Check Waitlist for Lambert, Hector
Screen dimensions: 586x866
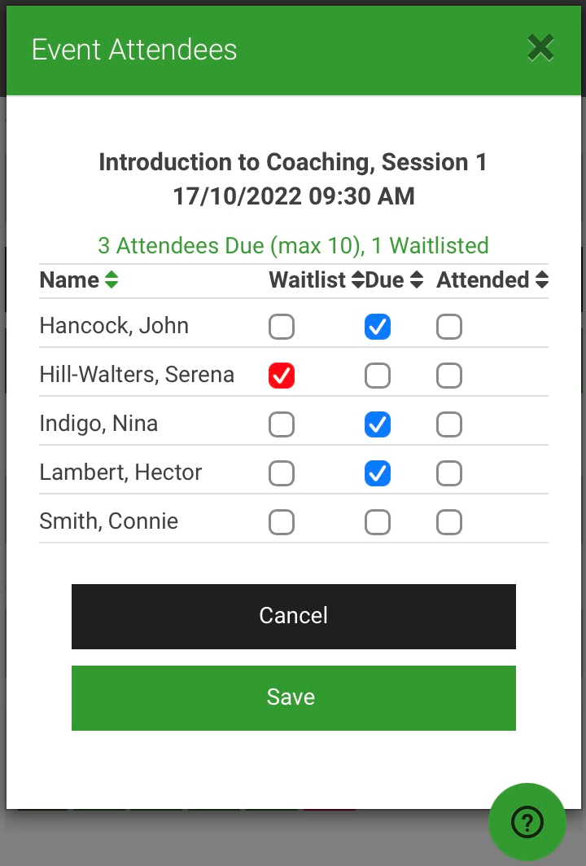[x=282, y=473]
